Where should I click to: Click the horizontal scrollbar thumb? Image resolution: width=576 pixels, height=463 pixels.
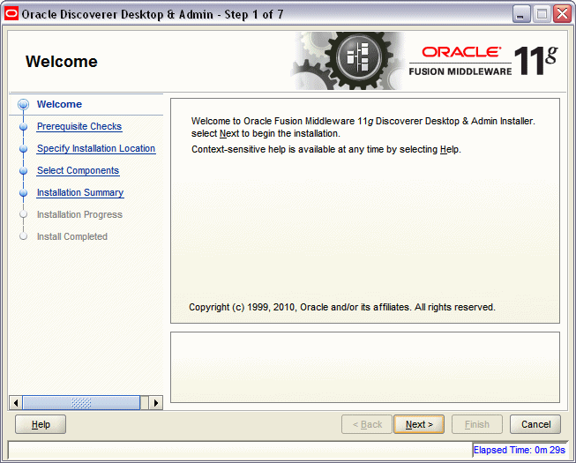coord(81,403)
